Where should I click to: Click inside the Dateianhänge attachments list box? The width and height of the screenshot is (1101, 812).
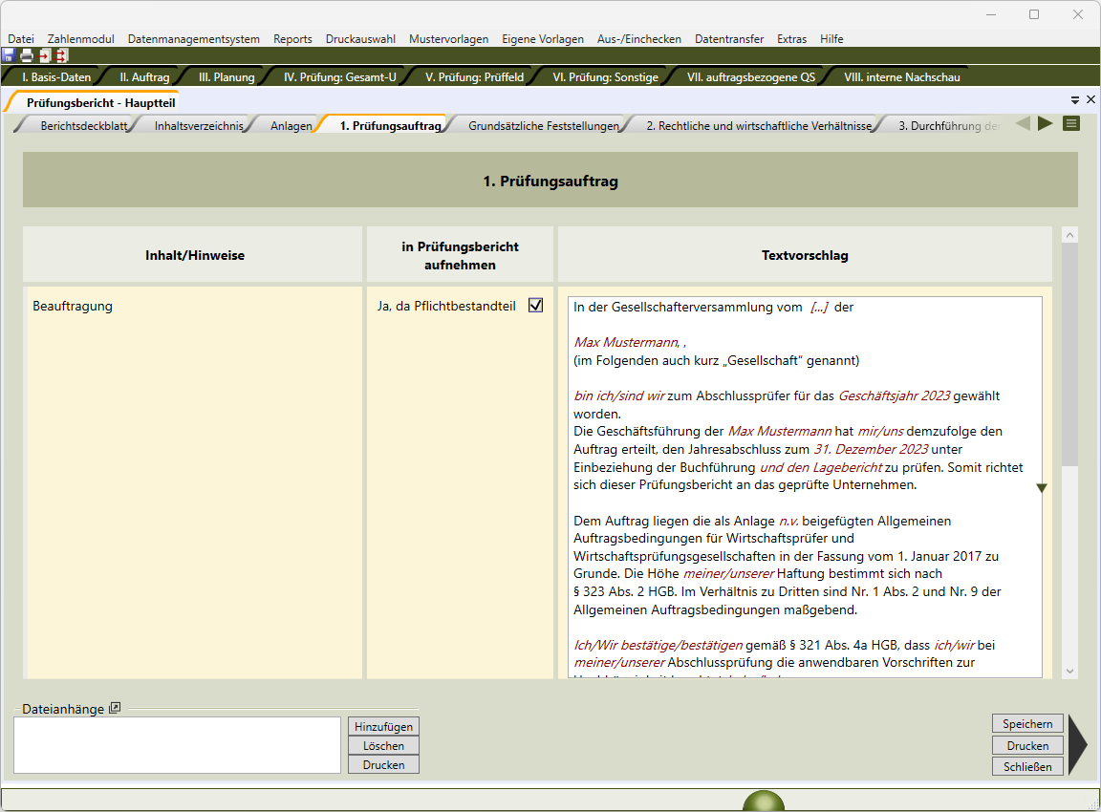tap(177, 745)
